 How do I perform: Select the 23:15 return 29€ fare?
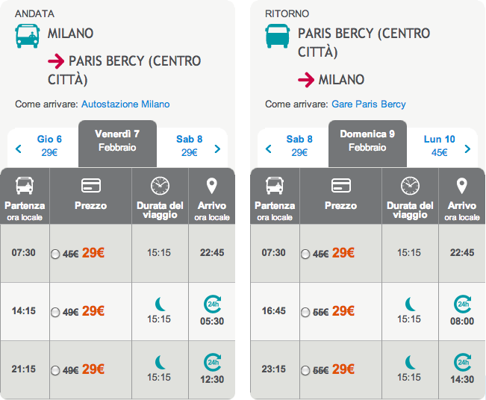click(x=305, y=369)
